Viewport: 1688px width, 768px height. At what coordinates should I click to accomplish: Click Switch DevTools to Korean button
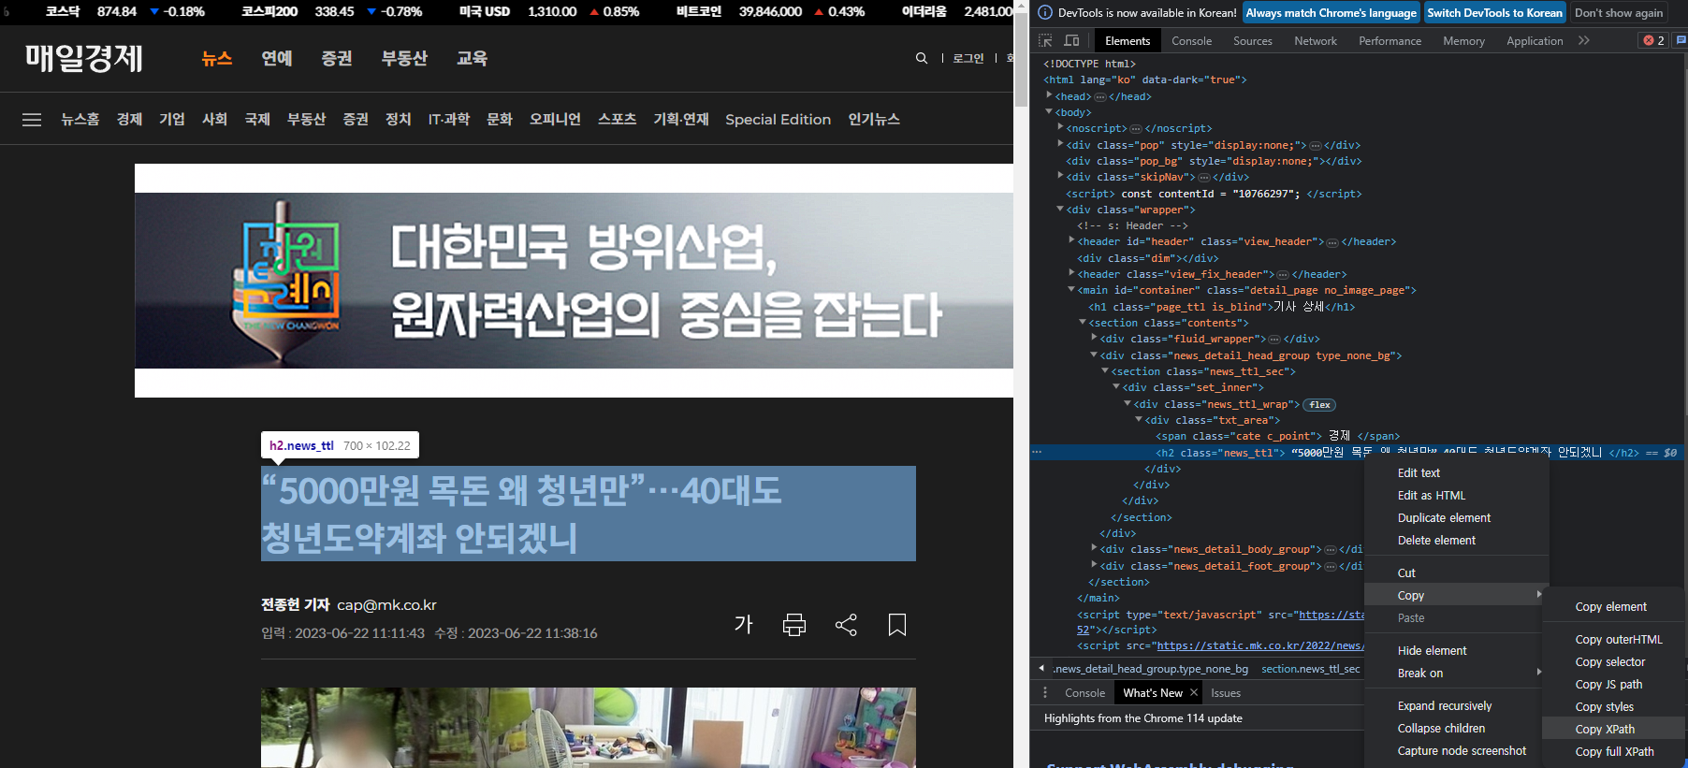click(1494, 13)
